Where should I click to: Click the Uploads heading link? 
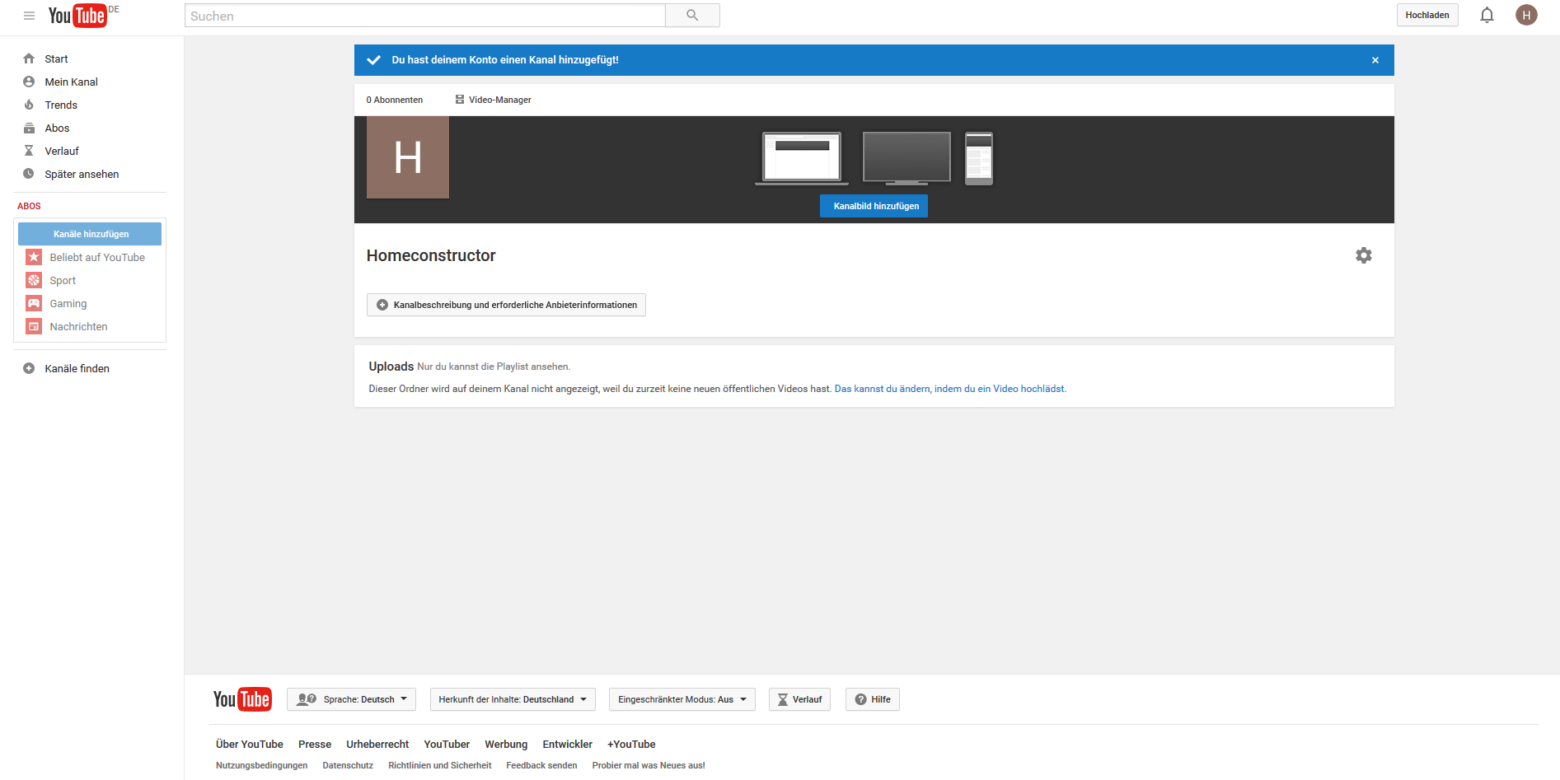(x=391, y=367)
